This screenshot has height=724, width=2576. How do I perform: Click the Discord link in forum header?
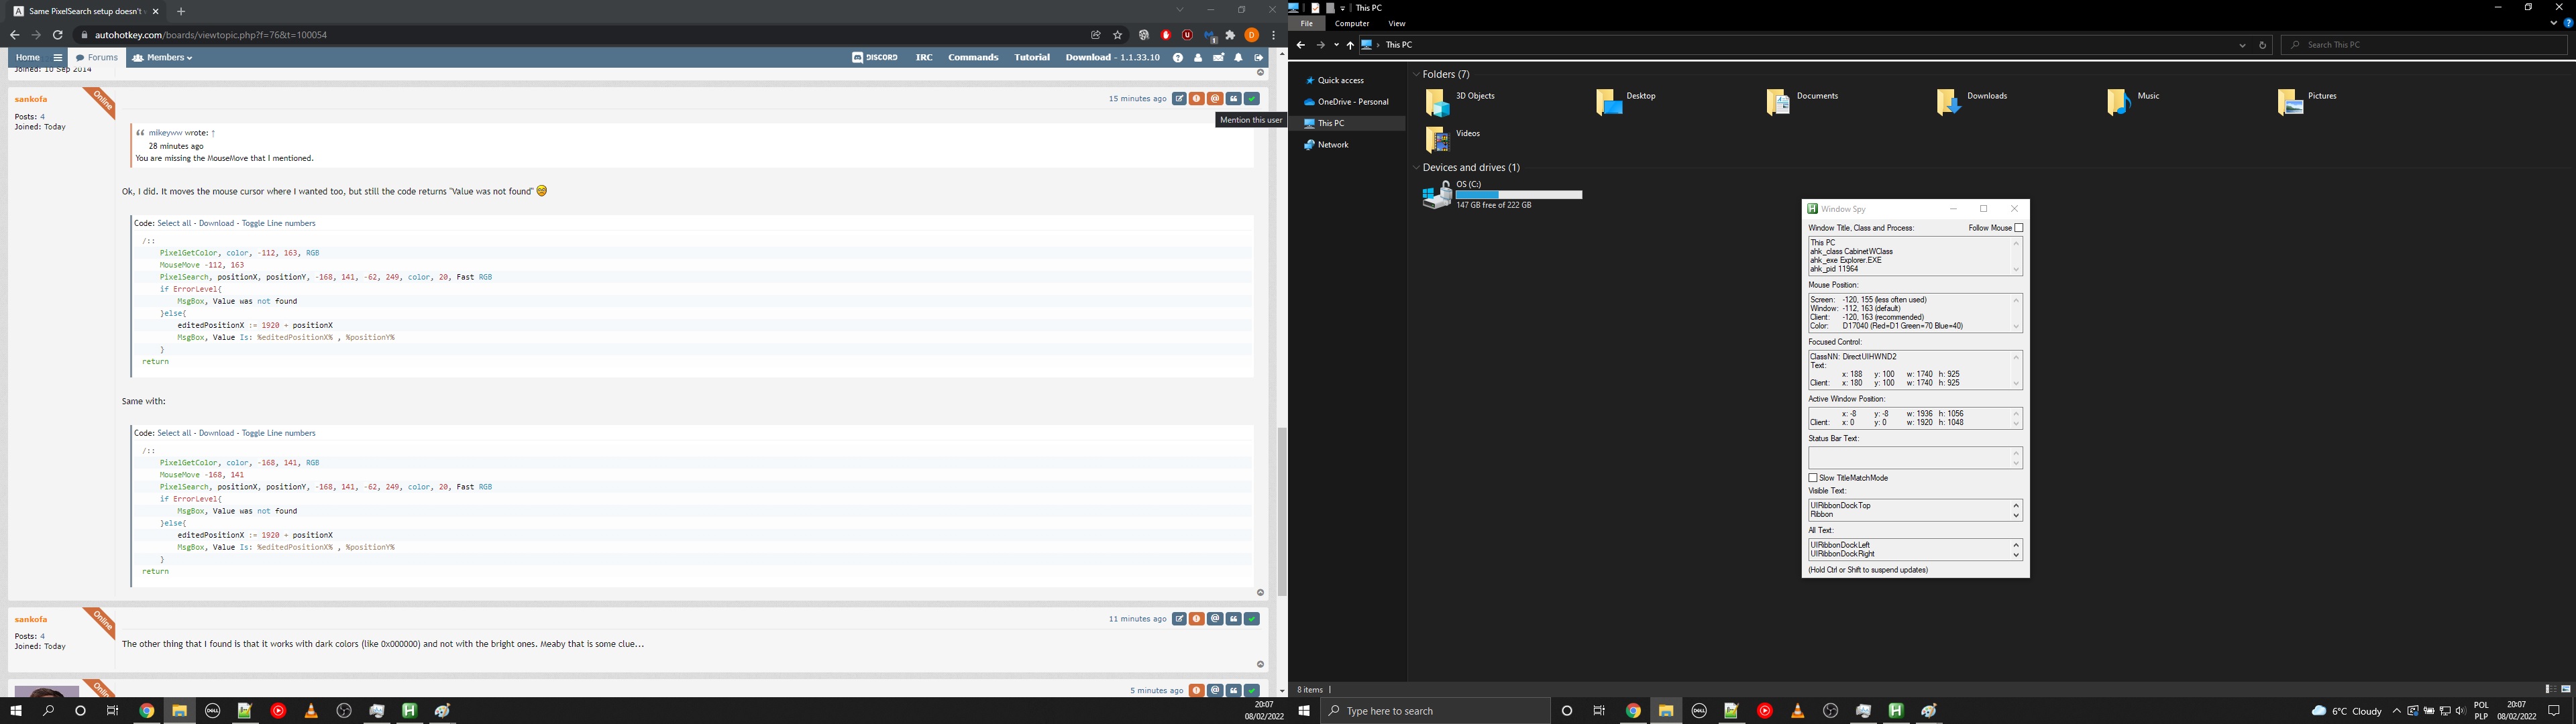[875, 58]
